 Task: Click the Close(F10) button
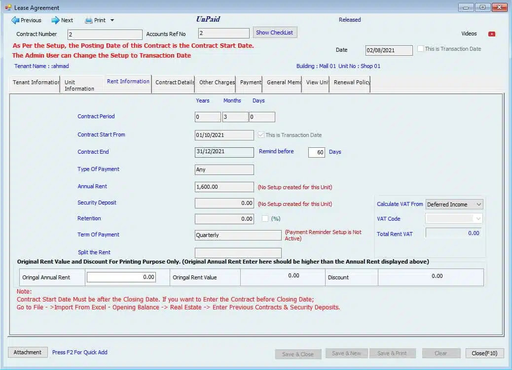point(484,353)
